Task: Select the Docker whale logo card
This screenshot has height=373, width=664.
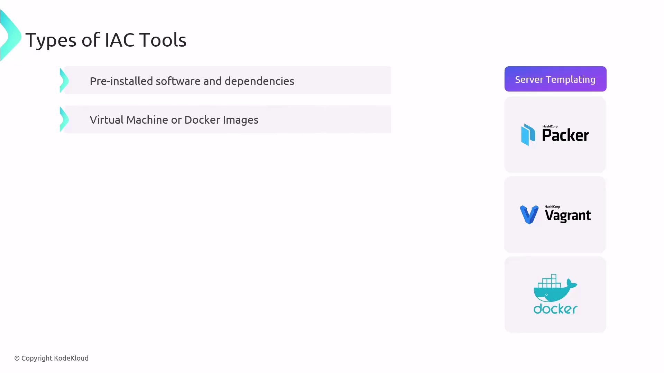Action: [555, 295]
